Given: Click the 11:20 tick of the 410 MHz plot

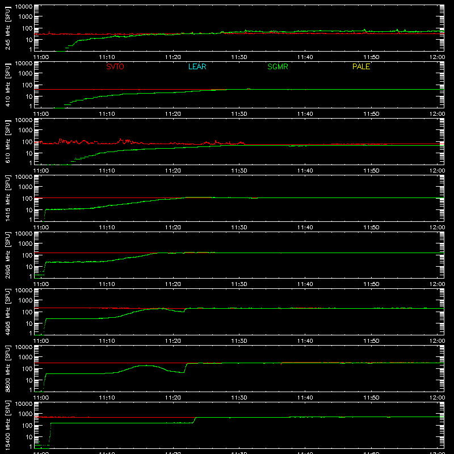Looking at the screenshot, I should [173, 114].
